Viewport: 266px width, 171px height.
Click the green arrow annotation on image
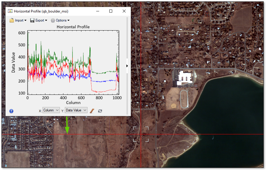point(67,125)
